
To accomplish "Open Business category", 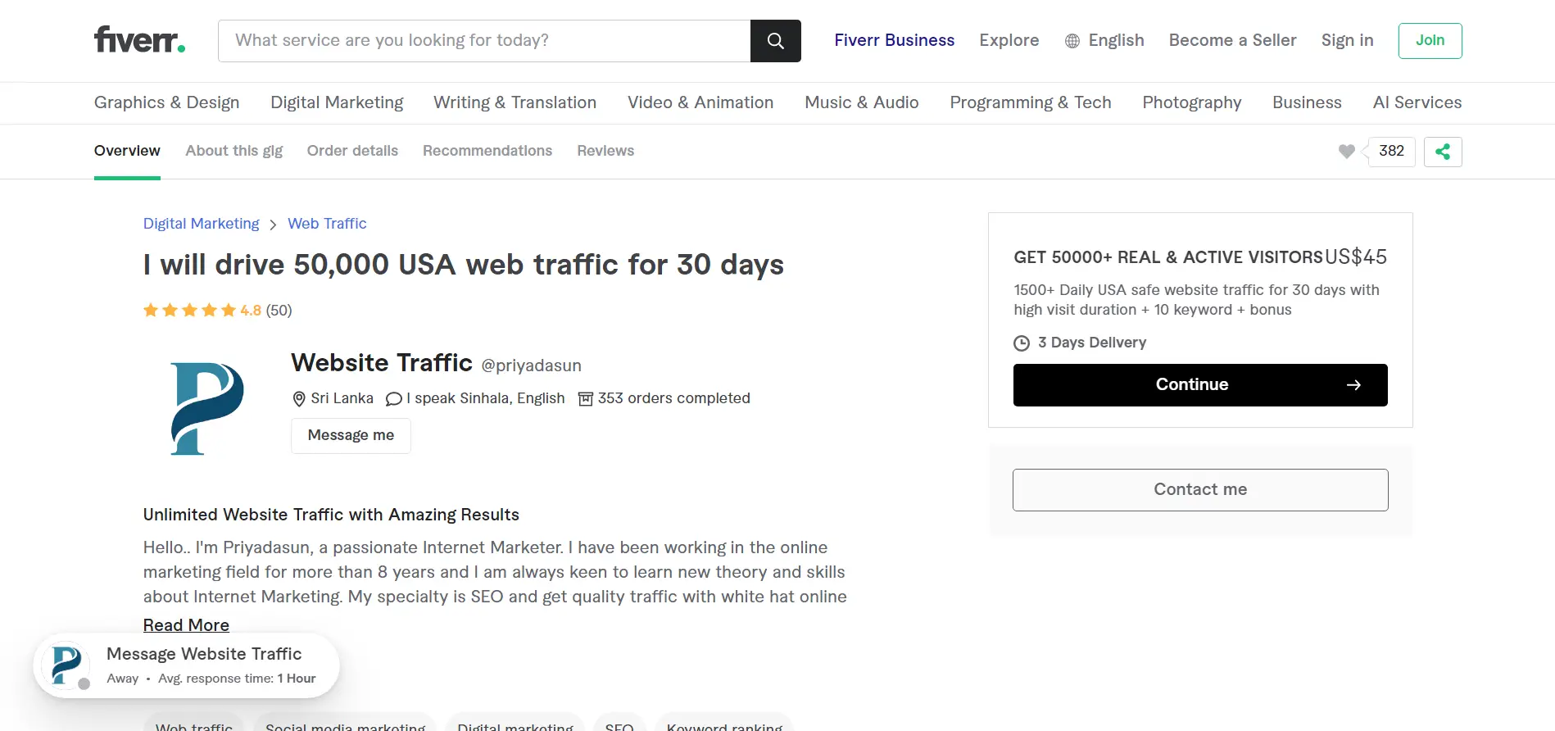I will click(1308, 102).
